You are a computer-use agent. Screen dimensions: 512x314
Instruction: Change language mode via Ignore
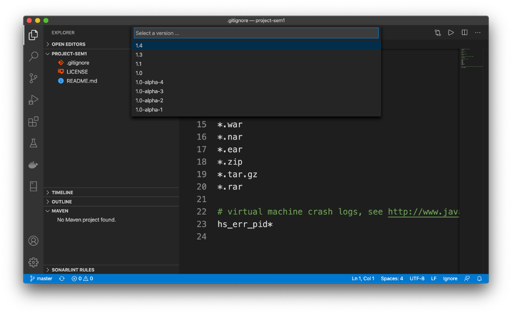pos(450,279)
